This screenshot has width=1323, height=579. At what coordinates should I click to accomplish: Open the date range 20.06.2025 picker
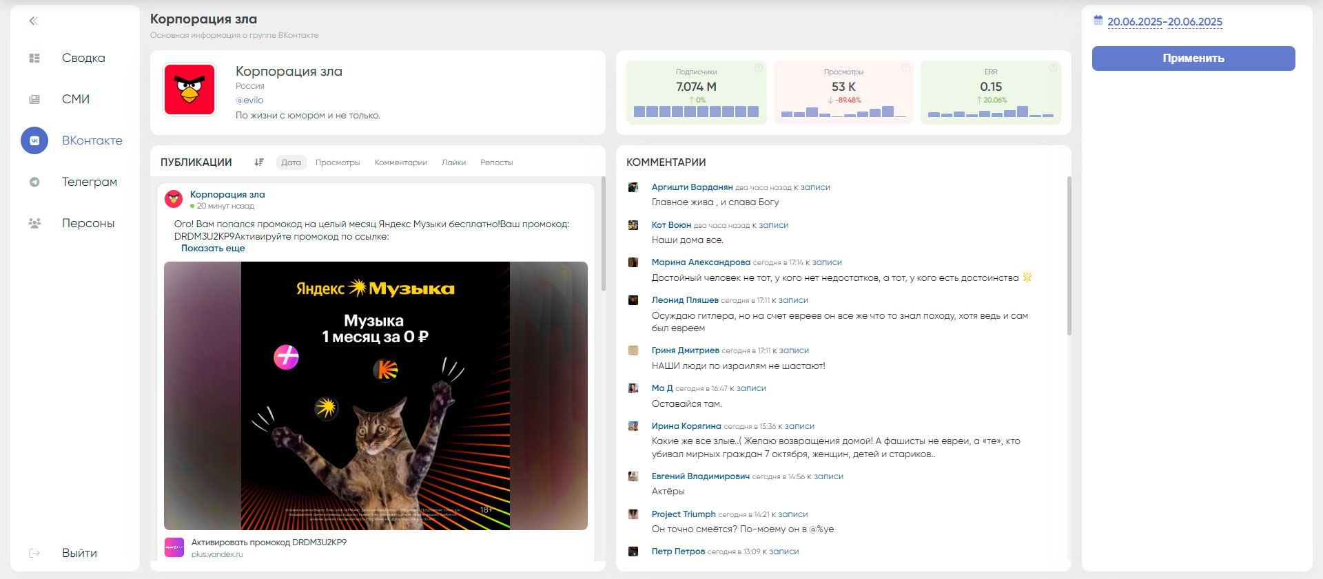(1165, 22)
